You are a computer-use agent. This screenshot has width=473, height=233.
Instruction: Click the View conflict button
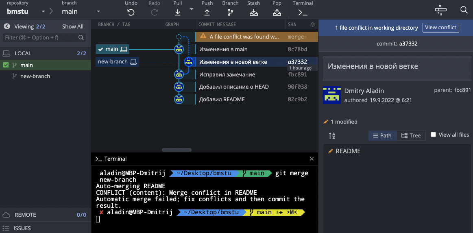click(441, 28)
